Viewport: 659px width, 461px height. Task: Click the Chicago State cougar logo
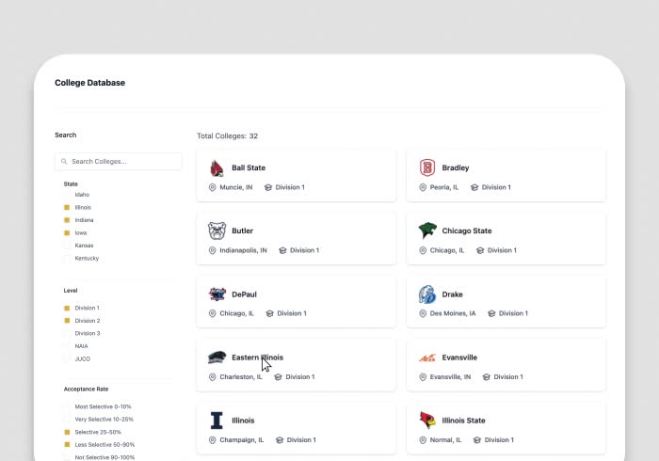427,230
